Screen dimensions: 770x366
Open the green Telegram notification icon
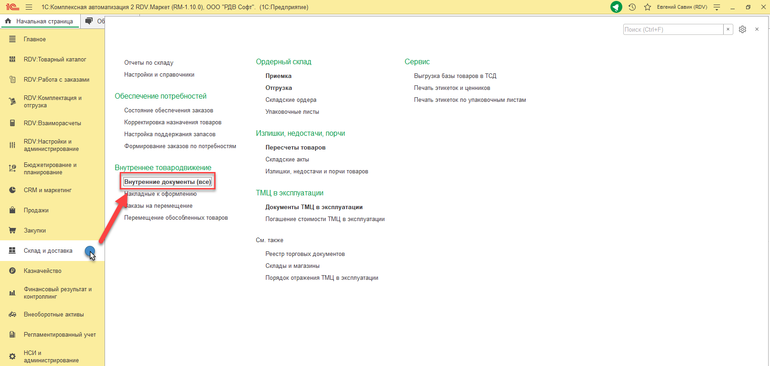coord(616,7)
